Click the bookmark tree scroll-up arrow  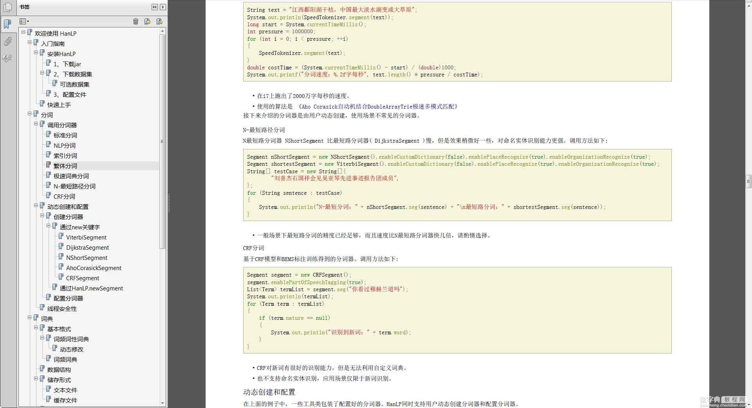163,31
